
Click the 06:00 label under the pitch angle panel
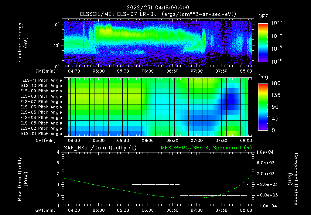click(x=148, y=141)
